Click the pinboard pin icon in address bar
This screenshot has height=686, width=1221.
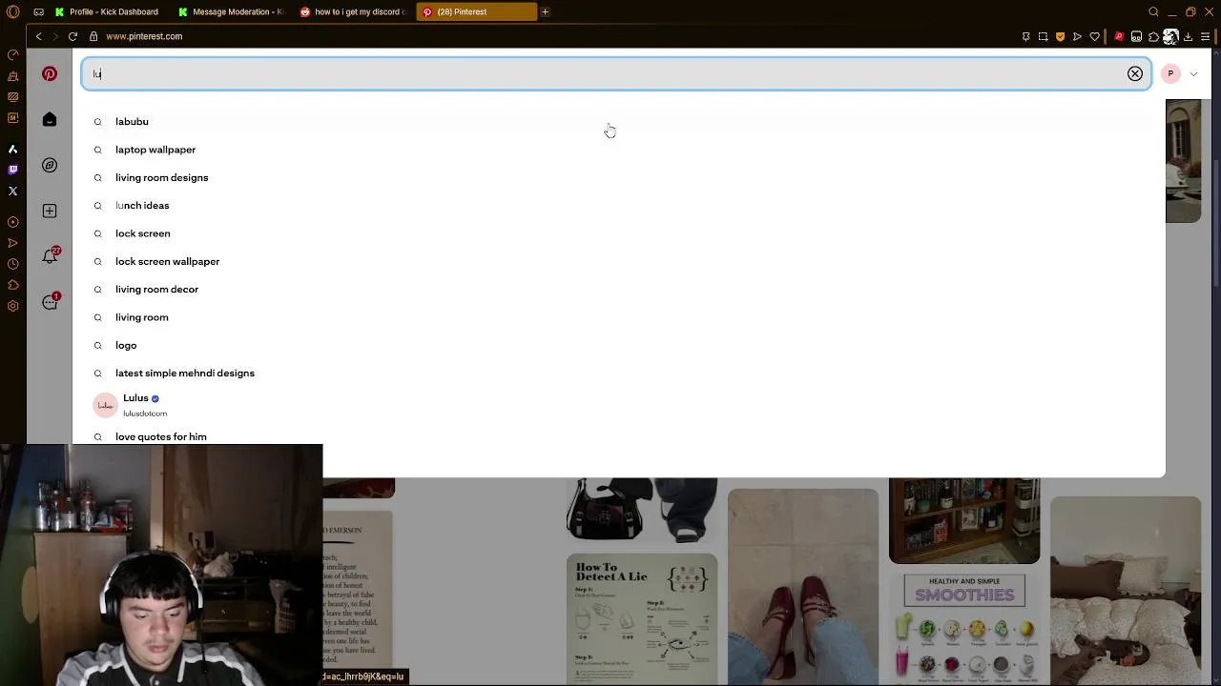coord(1025,36)
